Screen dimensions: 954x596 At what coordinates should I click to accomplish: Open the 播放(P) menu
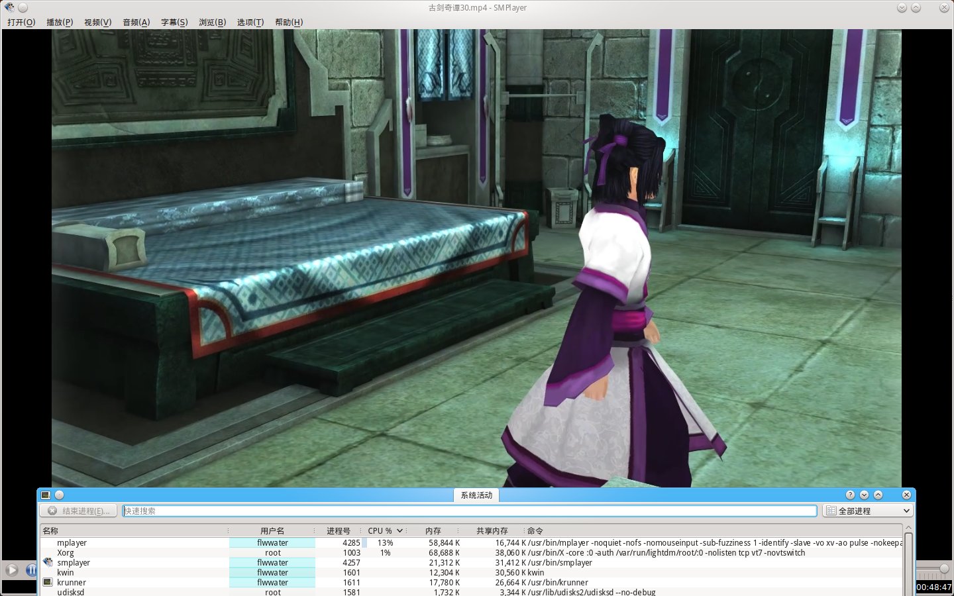point(60,22)
